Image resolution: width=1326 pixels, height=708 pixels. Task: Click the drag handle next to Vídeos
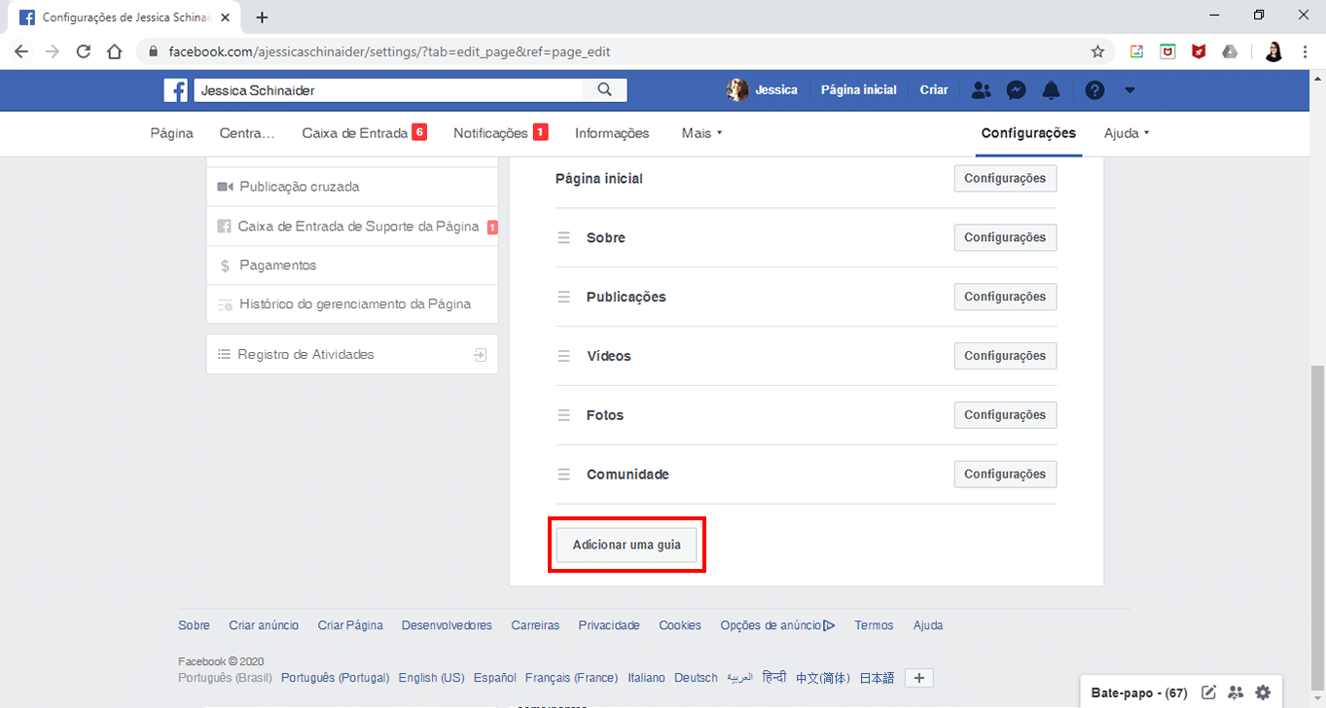tap(564, 356)
